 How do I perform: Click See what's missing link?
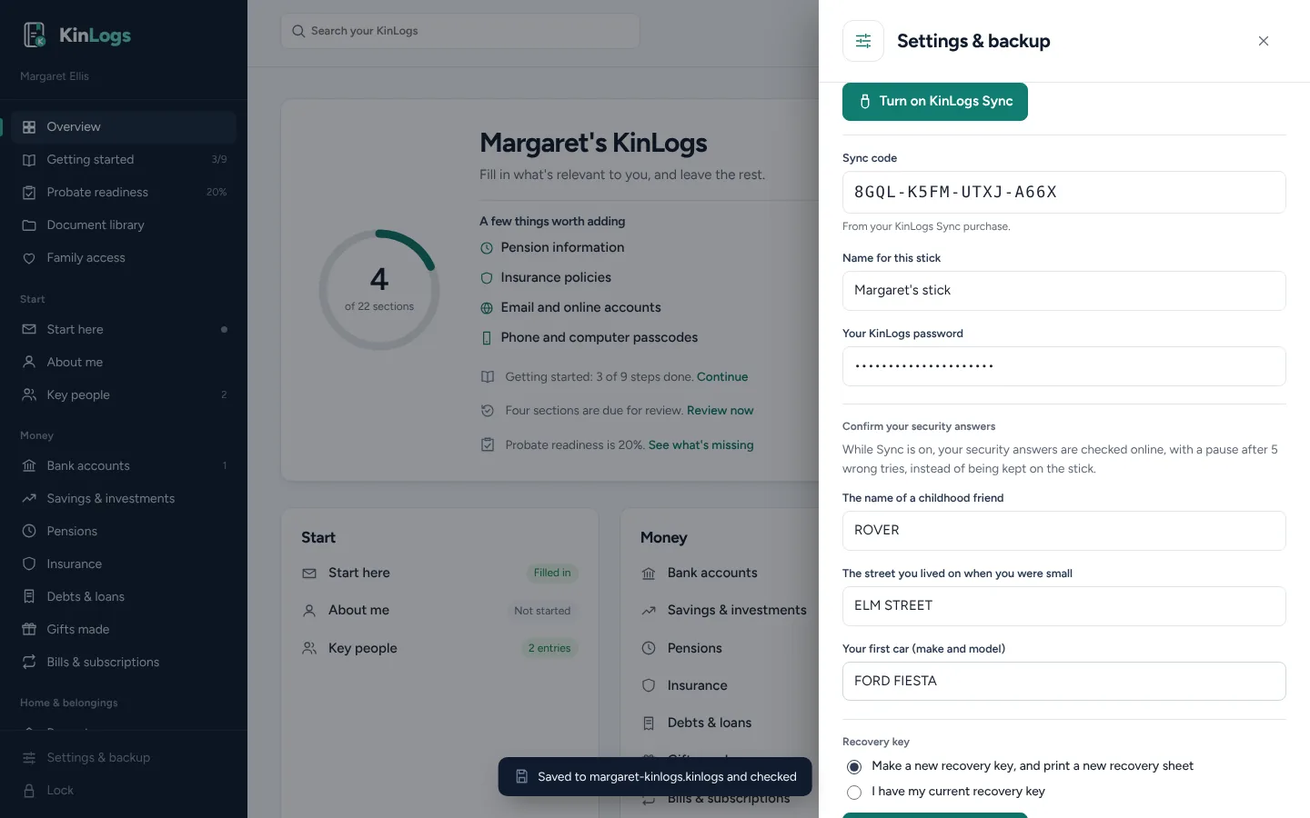coord(700,445)
